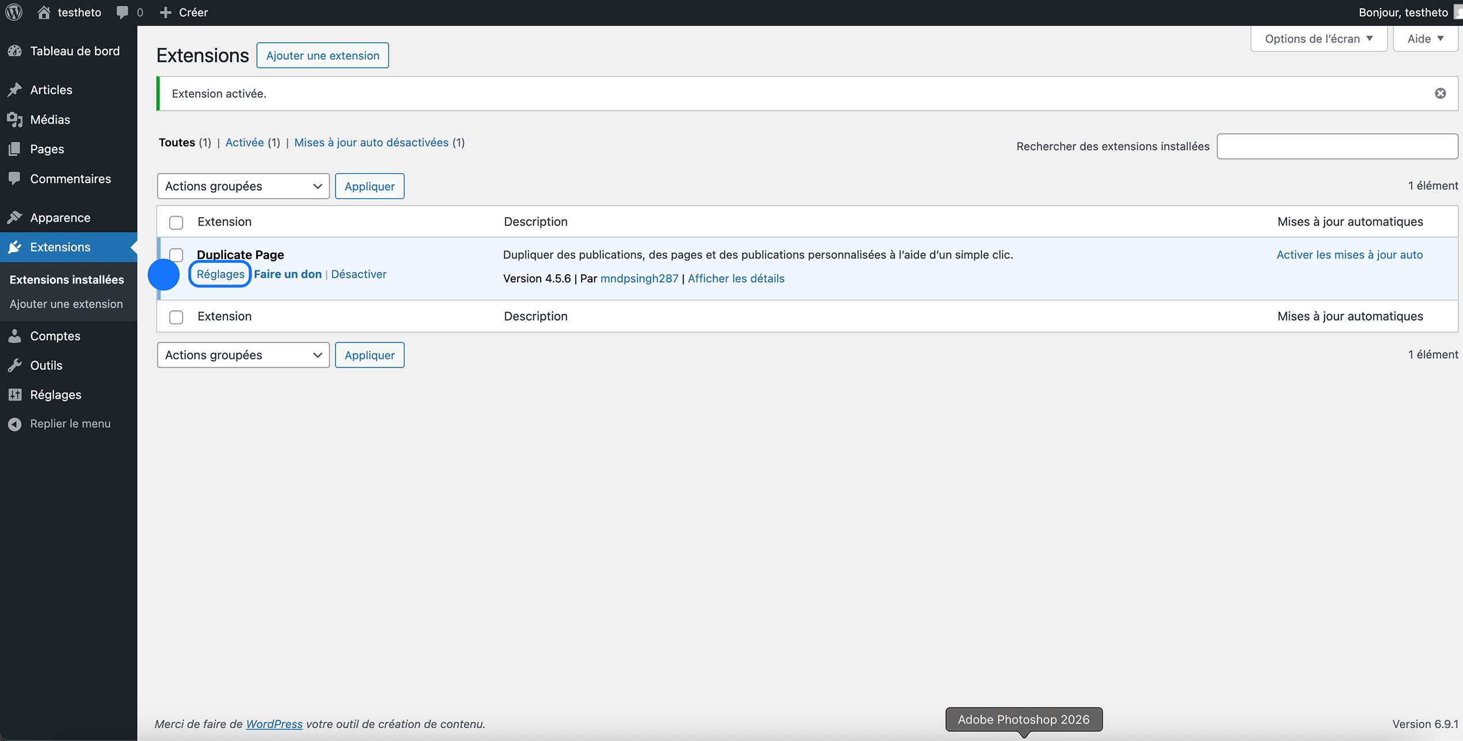Image resolution: width=1463 pixels, height=741 pixels.
Task: Open Réglages via its sliders icon
Action: point(15,394)
